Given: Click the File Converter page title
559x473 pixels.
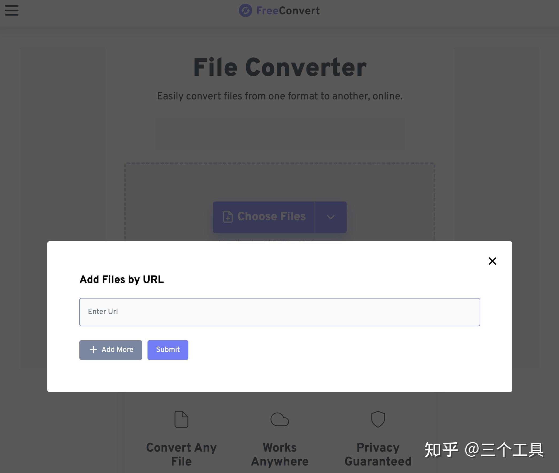Looking at the screenshot, I should 279,68.
